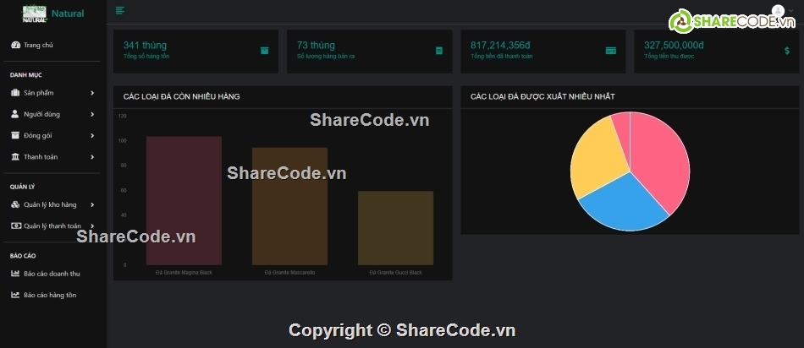Screen dimensions: 804x348
Task: Expand the Đóng gói submenu chevron
Action: click(92, 136)
